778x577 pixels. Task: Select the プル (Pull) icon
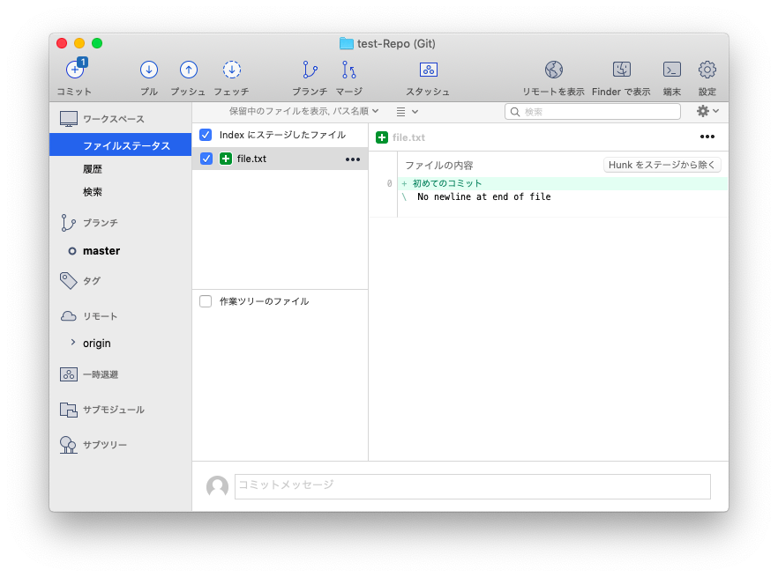(148, 70)
